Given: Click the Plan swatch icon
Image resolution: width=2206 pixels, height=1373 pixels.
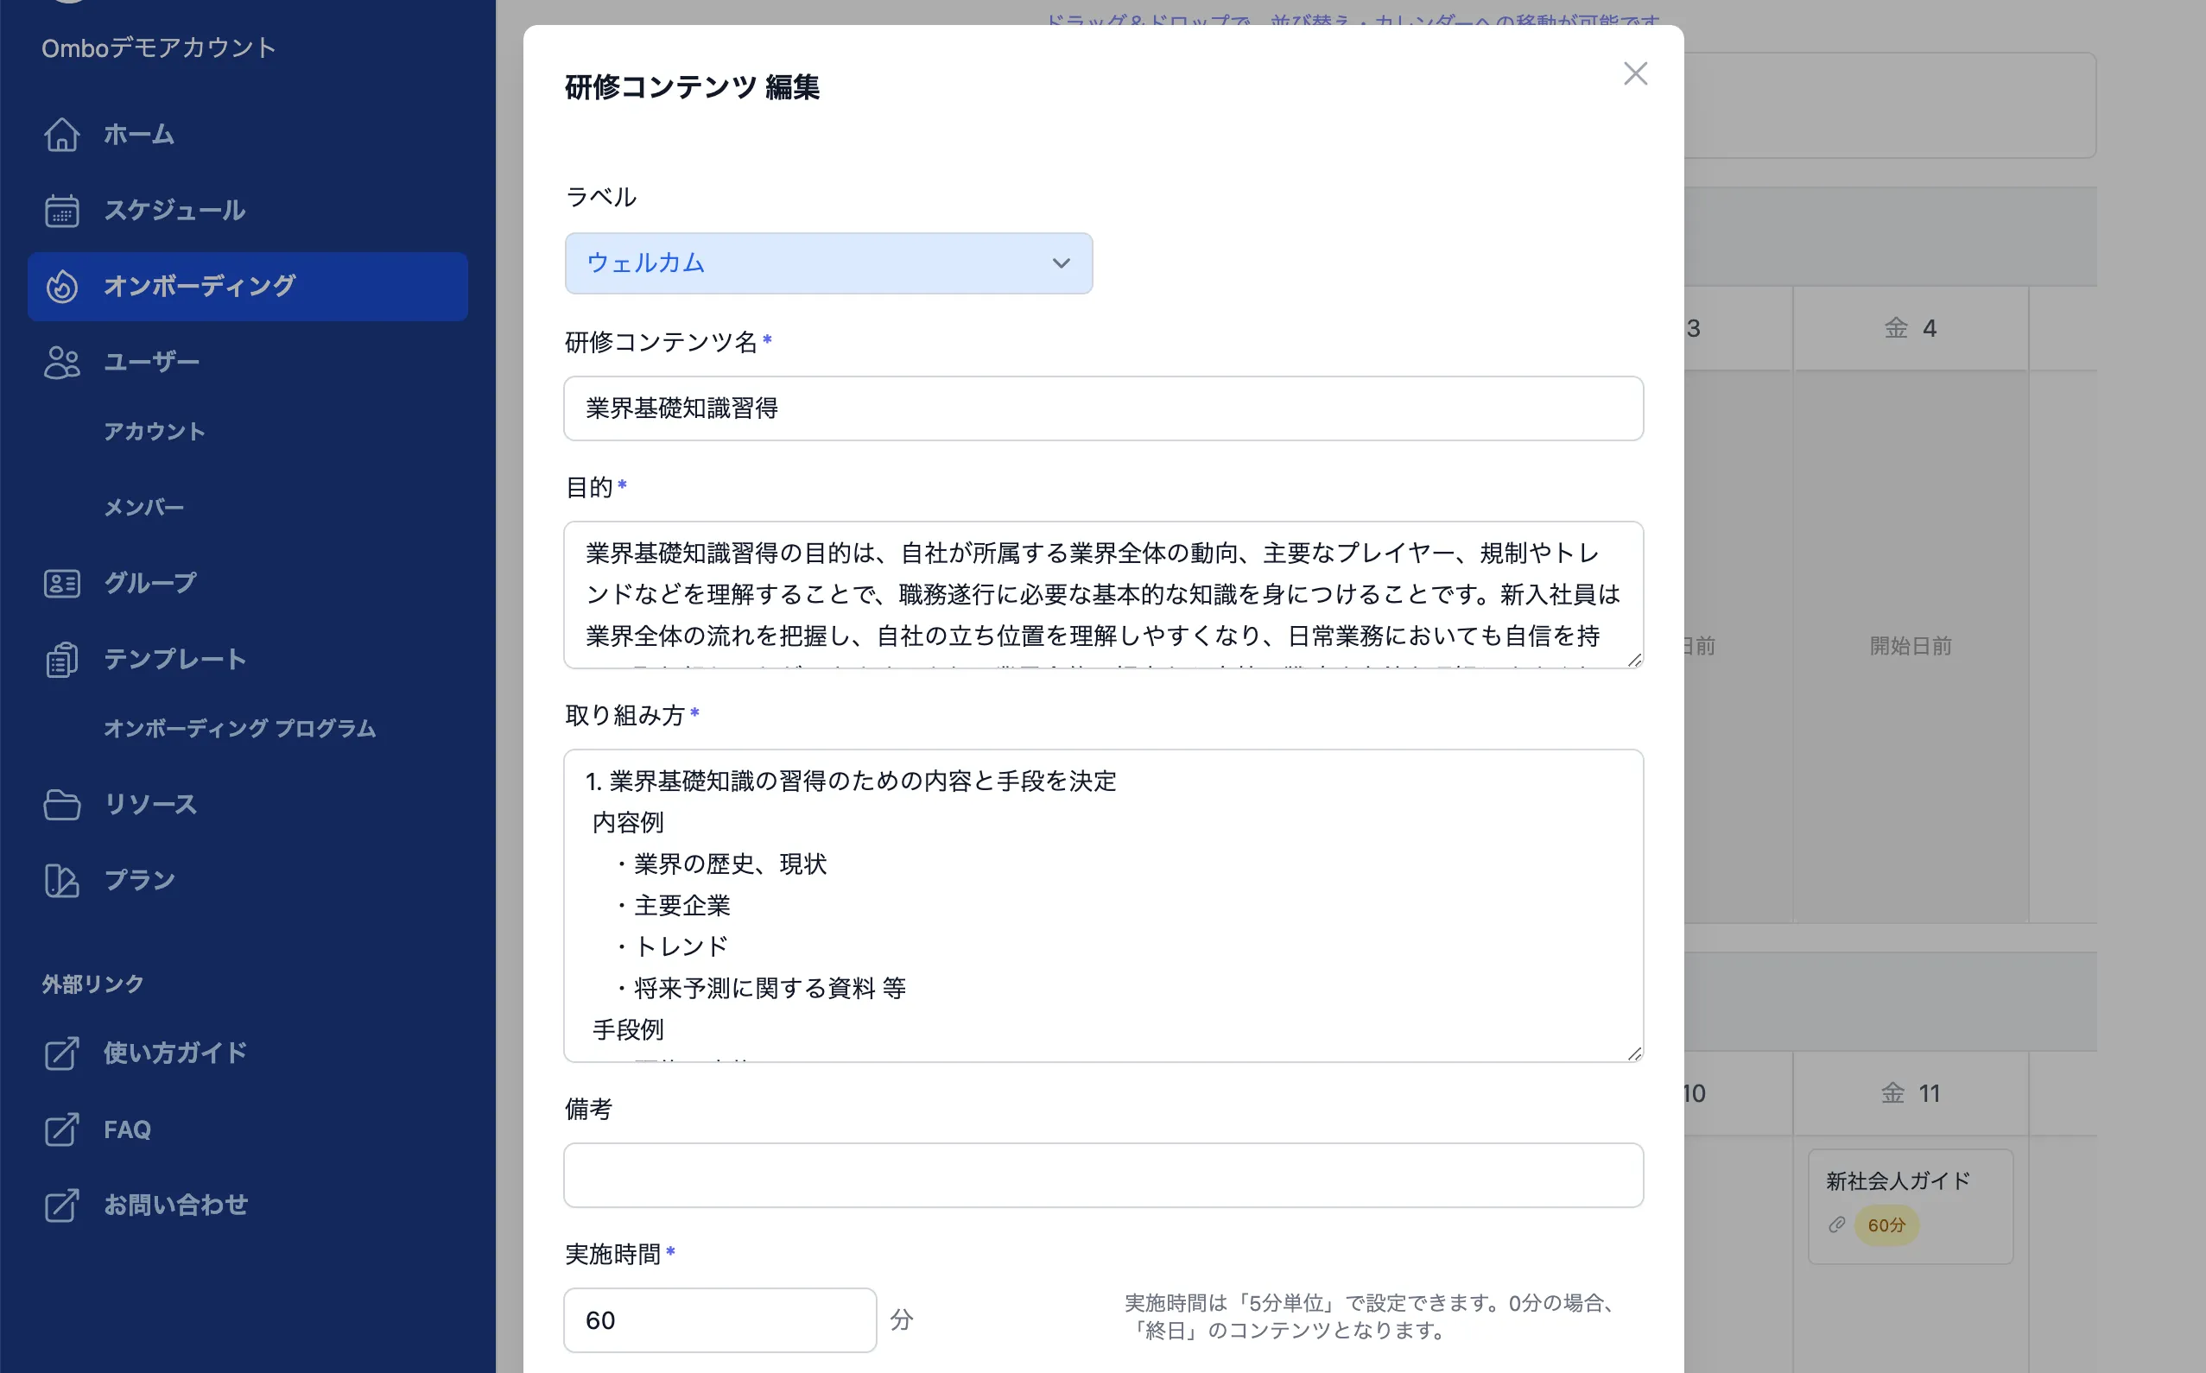Looking at the screenshot, I should coord(61,881).
